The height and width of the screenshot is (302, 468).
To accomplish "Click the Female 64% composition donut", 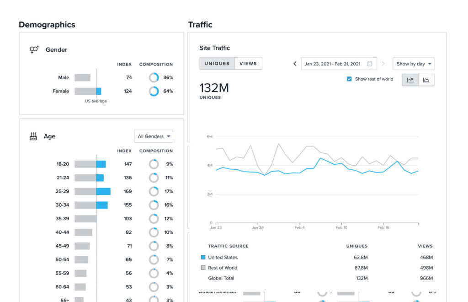I will tap(154, 91).
